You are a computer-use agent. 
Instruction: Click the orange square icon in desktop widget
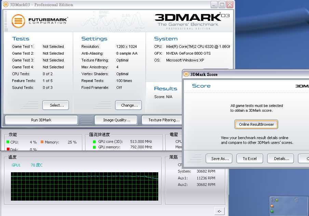click(272, 206)
